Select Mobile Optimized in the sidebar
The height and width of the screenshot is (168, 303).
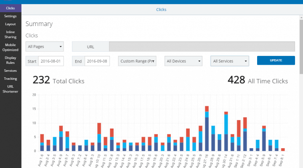tap(11, 47)
